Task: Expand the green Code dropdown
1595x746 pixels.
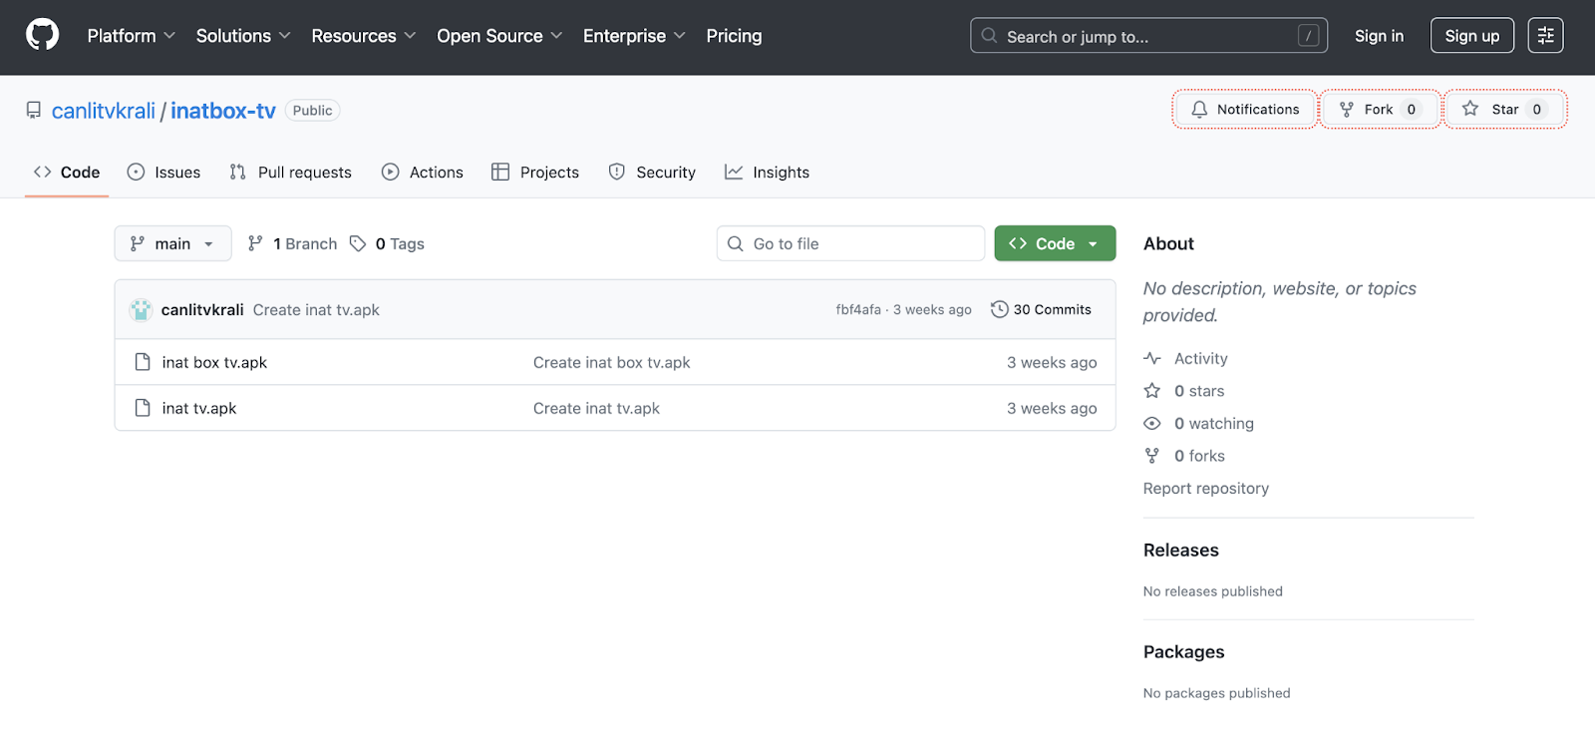Action: [1055, 244]
